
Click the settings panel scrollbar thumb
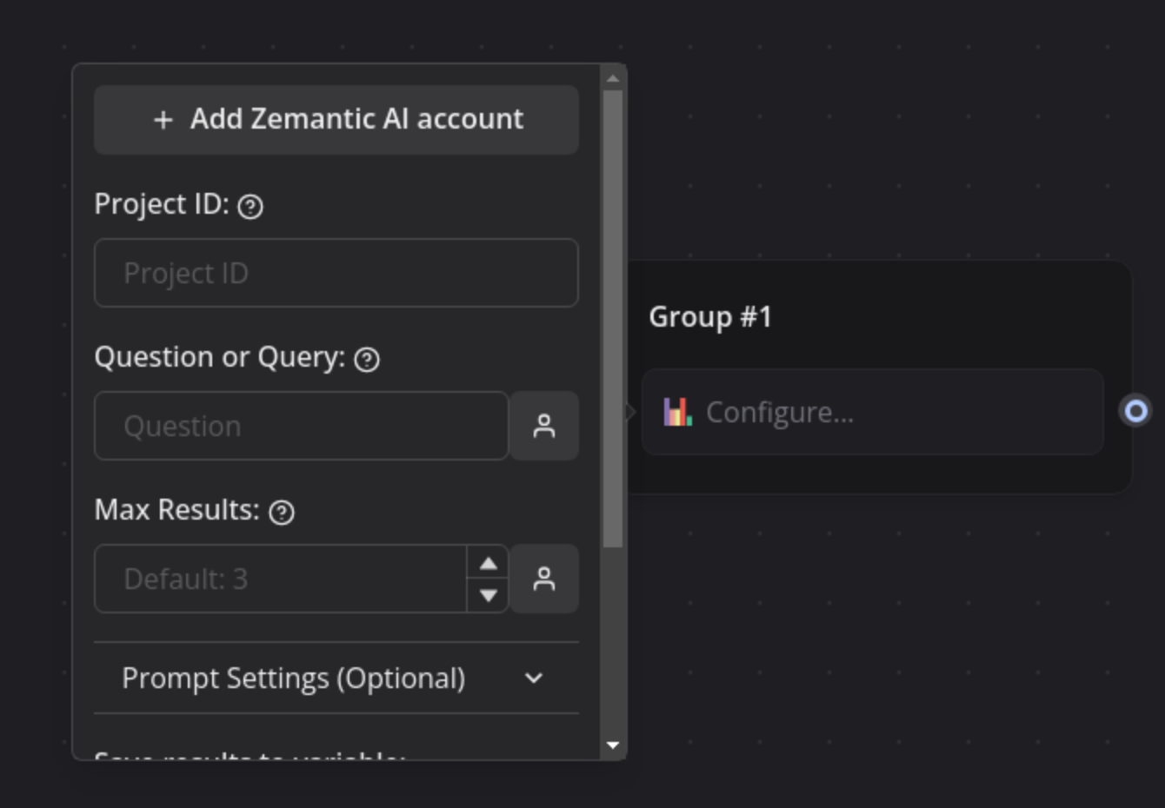613,319
